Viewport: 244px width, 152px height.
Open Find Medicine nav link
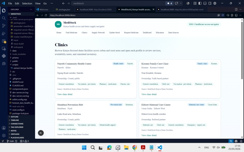click(x=71, y=33)
